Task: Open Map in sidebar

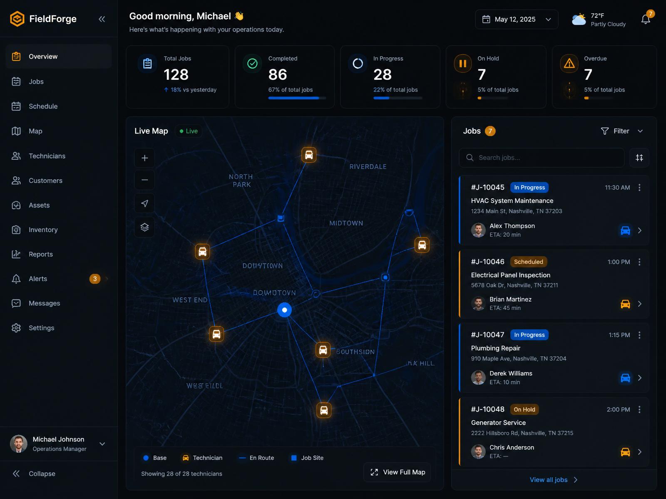Action: (59, 131)
